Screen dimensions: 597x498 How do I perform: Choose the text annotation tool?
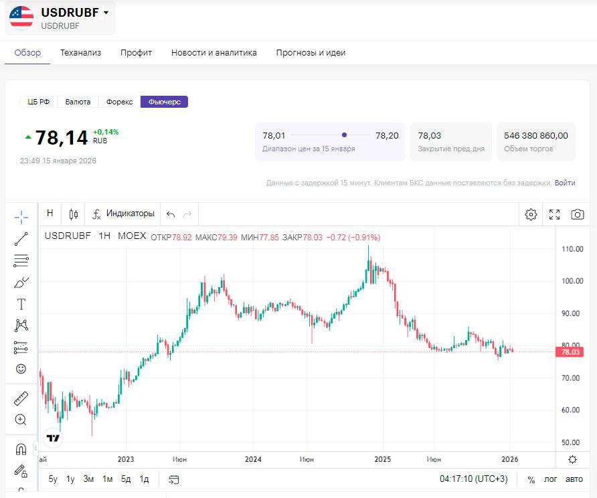tap(21, 304)
